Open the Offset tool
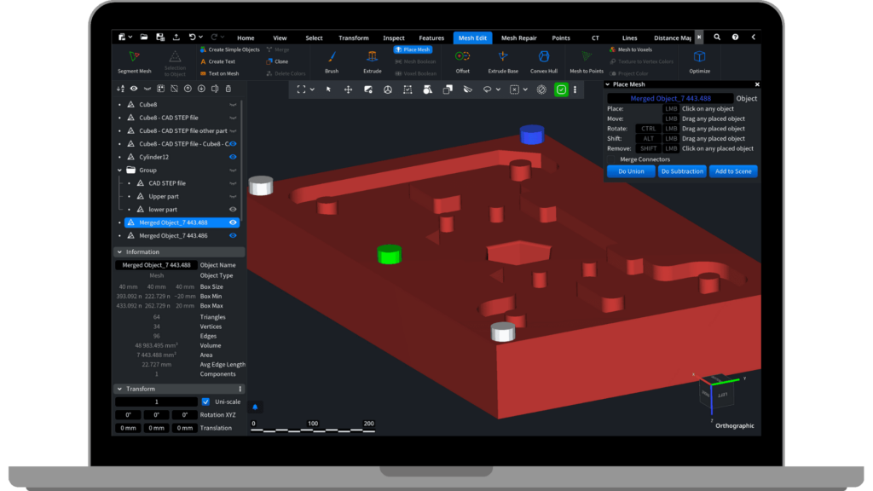The height and width of the screenshot is (491, 873). click(463, 61)
